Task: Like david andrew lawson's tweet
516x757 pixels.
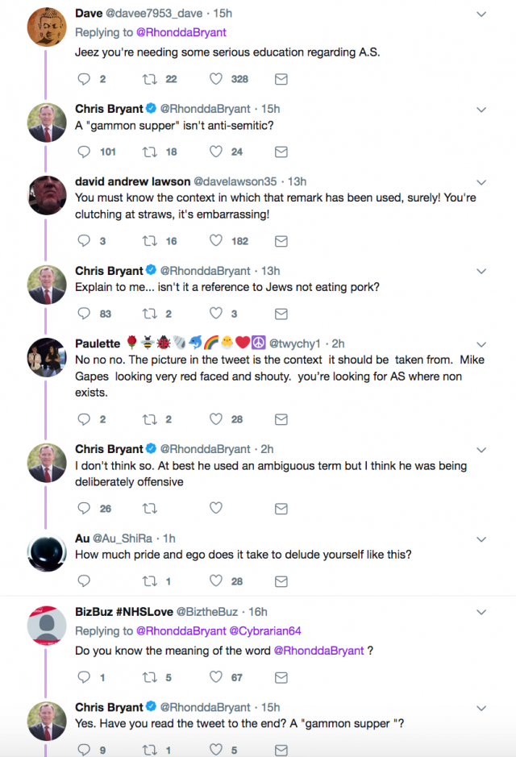Action: (216, 241)
